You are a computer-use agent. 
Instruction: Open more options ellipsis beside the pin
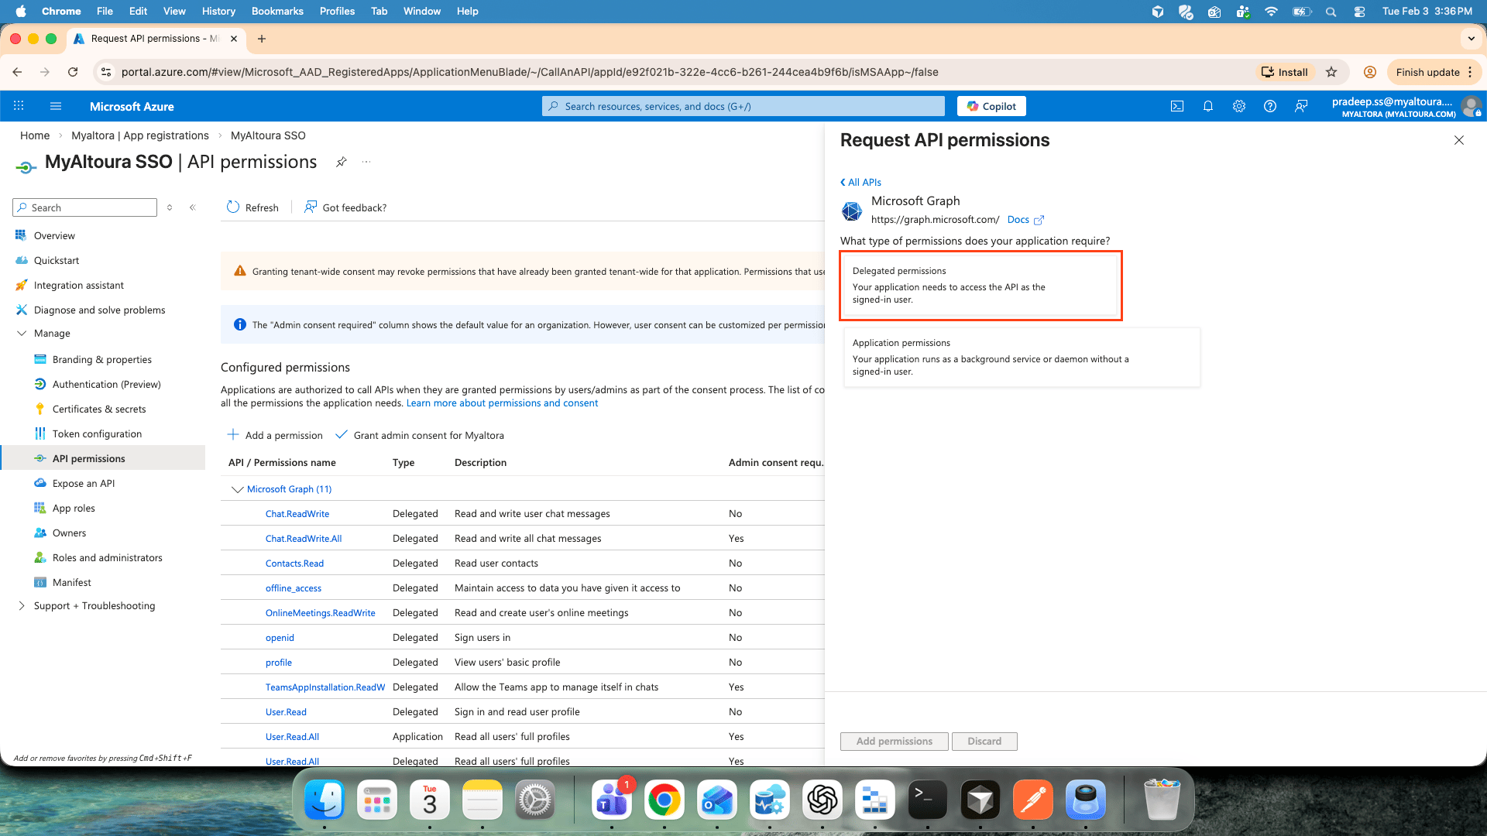366,162
